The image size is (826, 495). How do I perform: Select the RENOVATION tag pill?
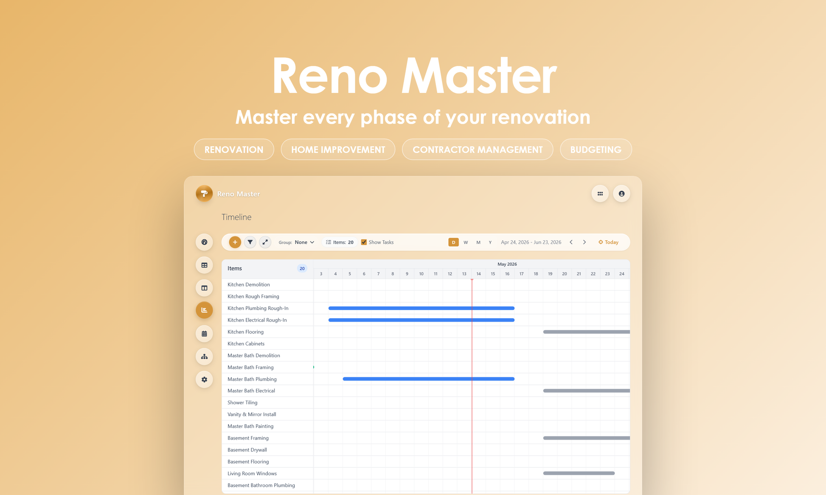click(x=234, y=150)
